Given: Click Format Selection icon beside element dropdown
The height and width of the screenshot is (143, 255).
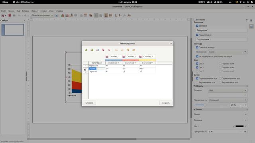Looking at the screenshot, I should point(57,15).
